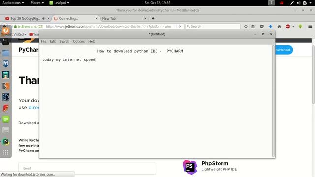Click the green download-arrow addon icon
Viewport: 315px width, 177px height.
(300, 26)
